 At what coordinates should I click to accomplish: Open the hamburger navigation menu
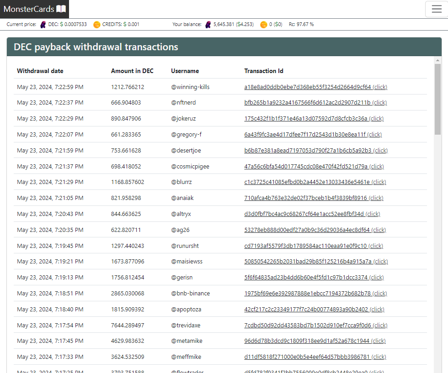click(436, 9)
